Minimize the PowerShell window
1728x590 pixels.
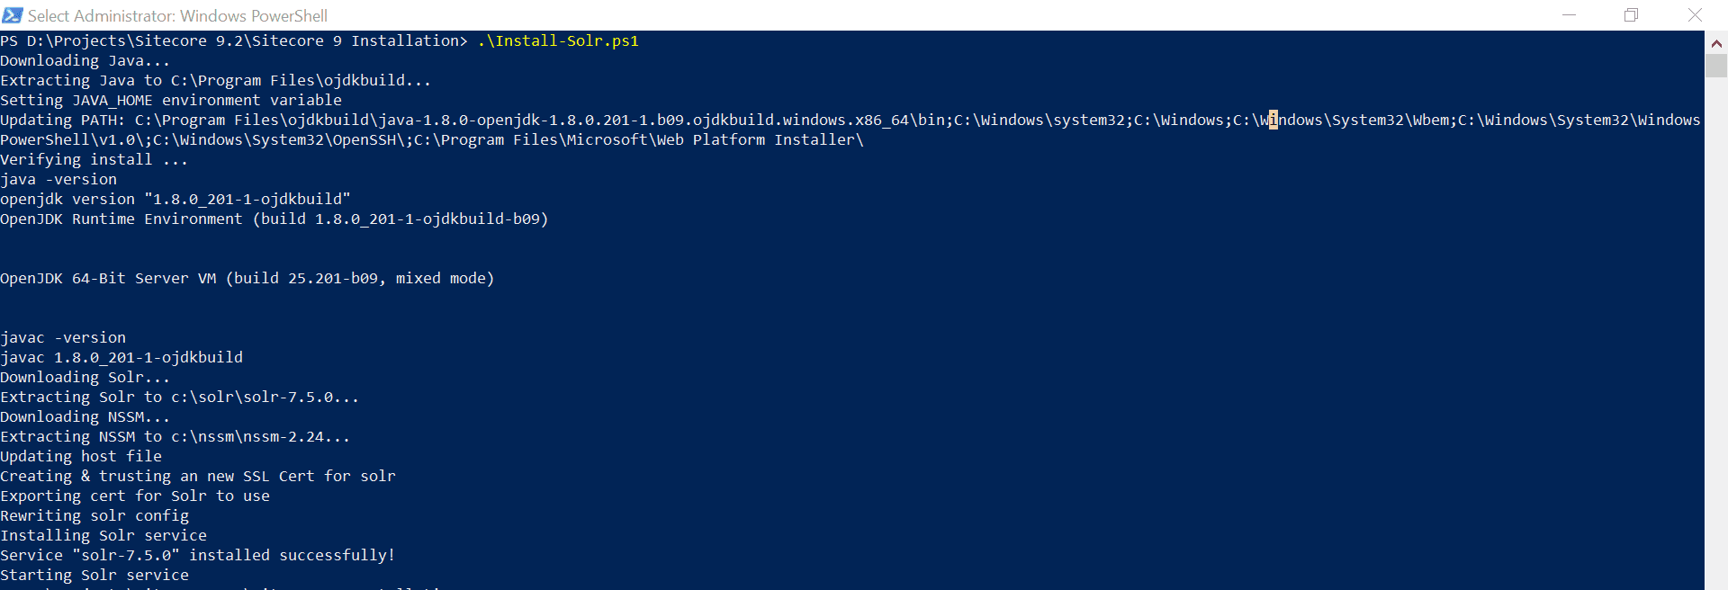click(x=1569, y=15)
